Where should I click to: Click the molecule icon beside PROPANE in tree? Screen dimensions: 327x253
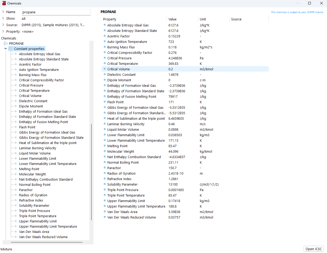[x=5, y=43]
